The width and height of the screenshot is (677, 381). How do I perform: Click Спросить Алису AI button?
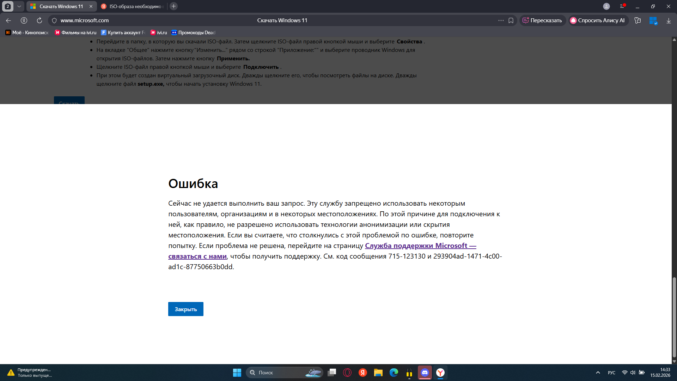coord(598,20)
